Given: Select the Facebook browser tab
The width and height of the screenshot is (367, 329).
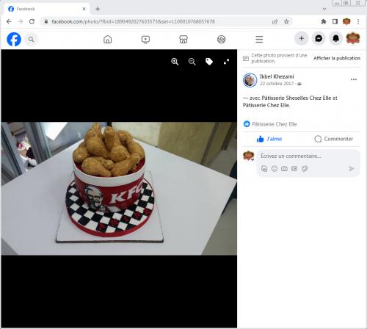Looking at the screenshot, I should [46, 9].
